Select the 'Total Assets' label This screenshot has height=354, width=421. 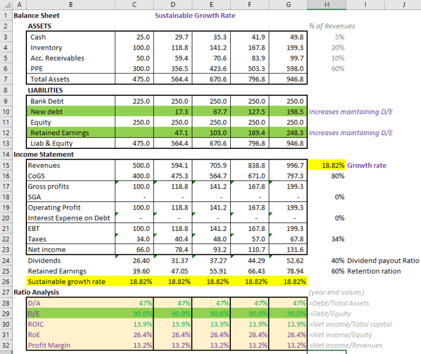(50, 79)
